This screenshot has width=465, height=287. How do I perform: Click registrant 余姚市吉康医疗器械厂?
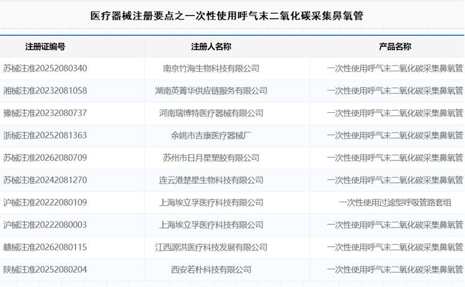pos(211,136)
